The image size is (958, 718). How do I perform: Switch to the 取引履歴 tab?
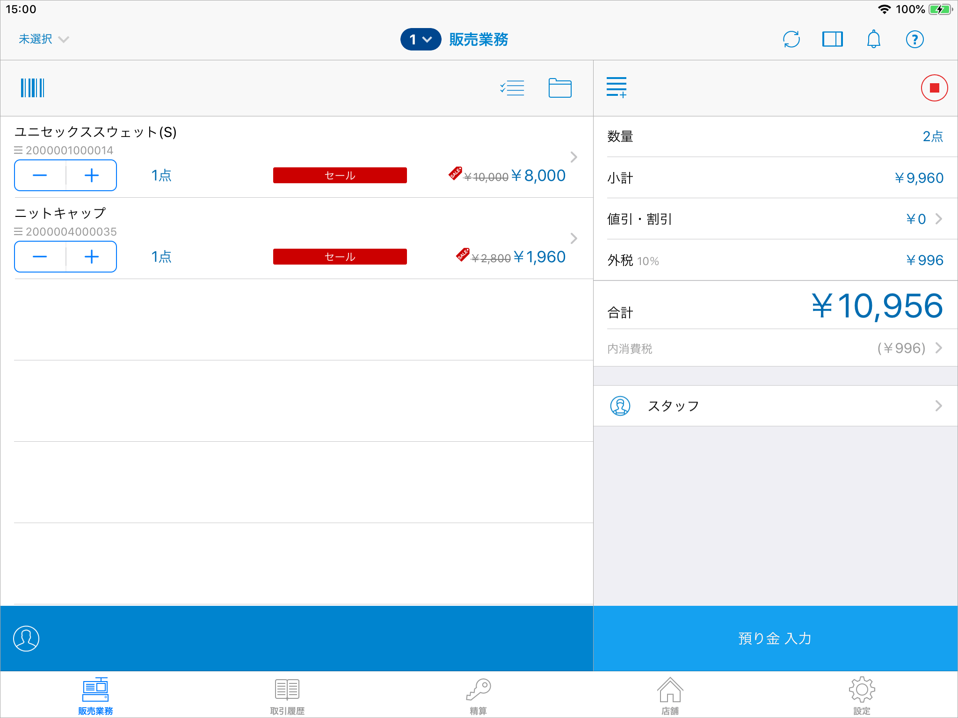click(287, 695)
